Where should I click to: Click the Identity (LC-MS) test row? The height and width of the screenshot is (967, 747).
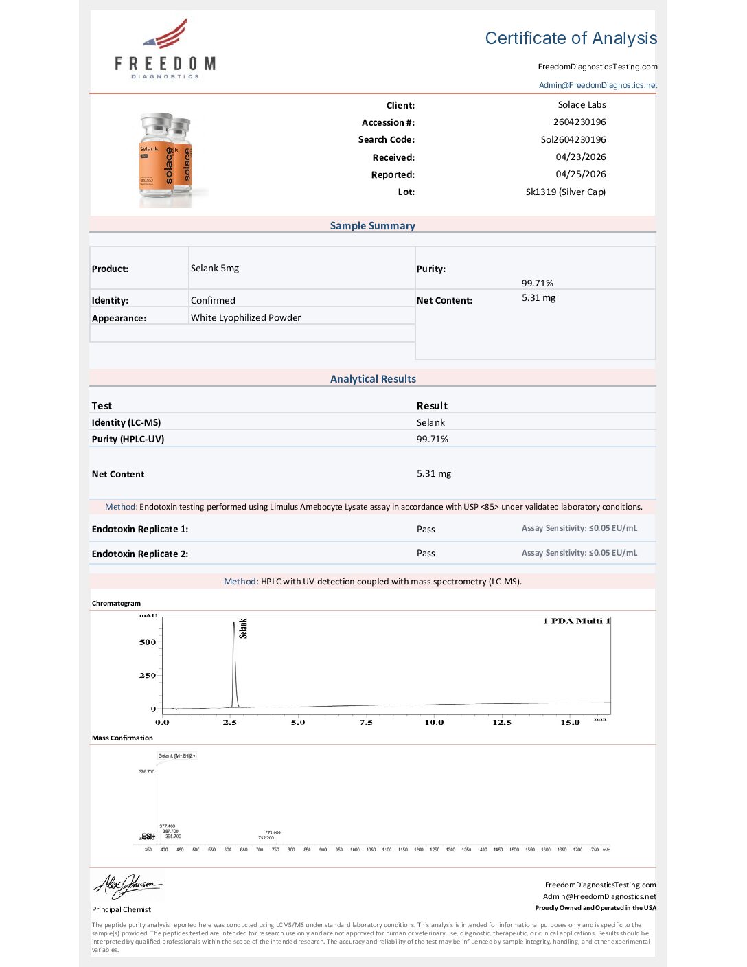[x=372, y=422]
